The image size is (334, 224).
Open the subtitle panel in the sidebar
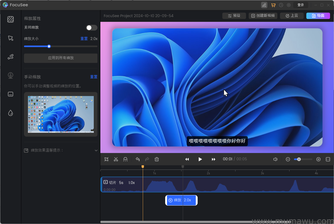tap(11, 94)
